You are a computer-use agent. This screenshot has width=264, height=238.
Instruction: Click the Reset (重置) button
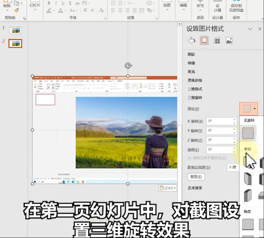[x=196, y=177]
